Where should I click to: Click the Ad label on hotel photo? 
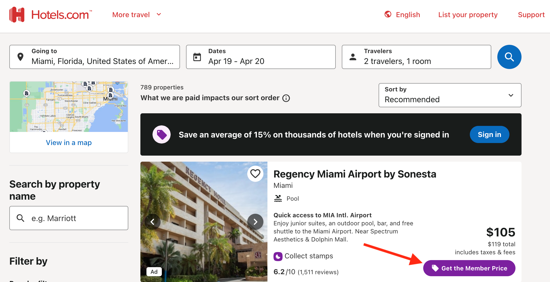click(154, 272)
